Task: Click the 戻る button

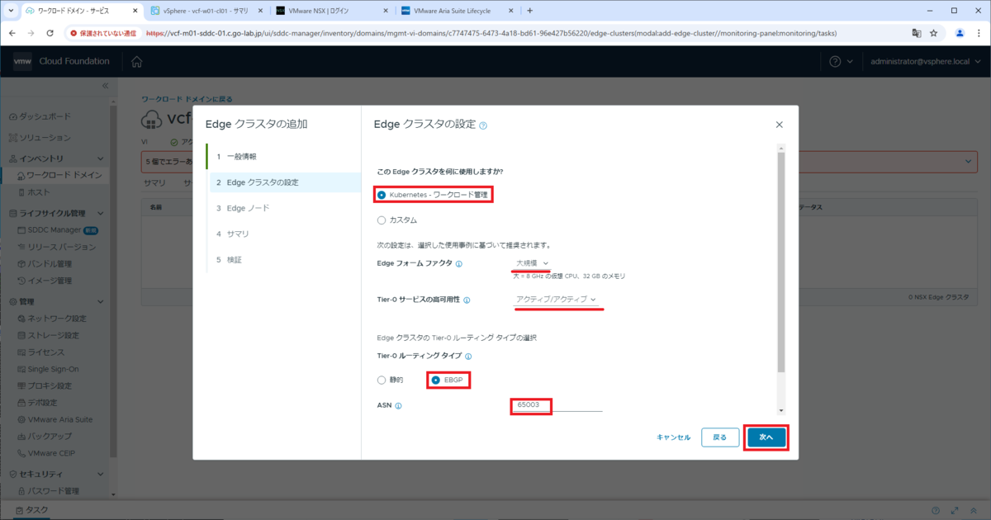Action: point(720,437)
